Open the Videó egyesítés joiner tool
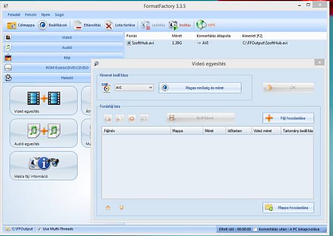Screen dimensions: 333x236 43,101
